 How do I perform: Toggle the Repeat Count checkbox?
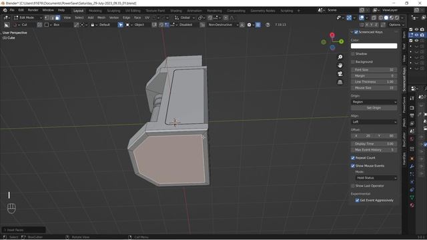(353, 158)
